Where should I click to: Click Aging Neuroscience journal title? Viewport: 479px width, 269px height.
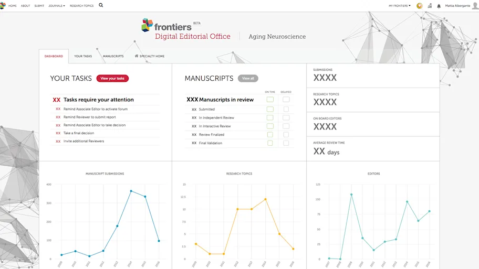tap(277, 37)
